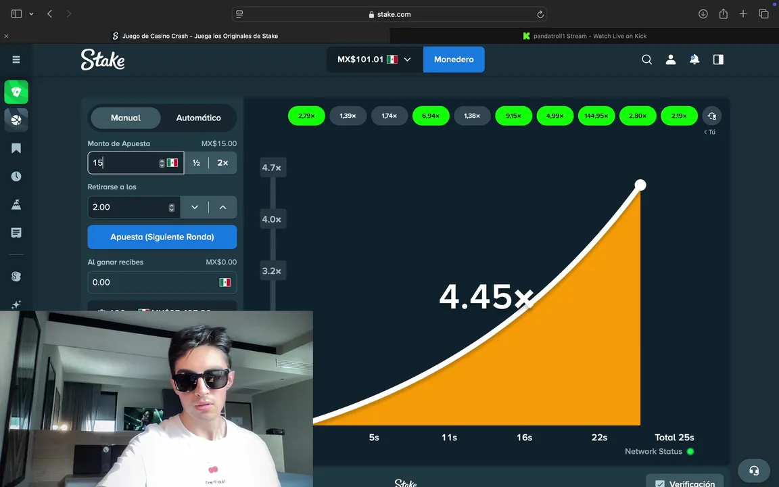Viewport: 779px width, 487px height.
Task: Click the 6,94× result pill
Action: point(431,116)
